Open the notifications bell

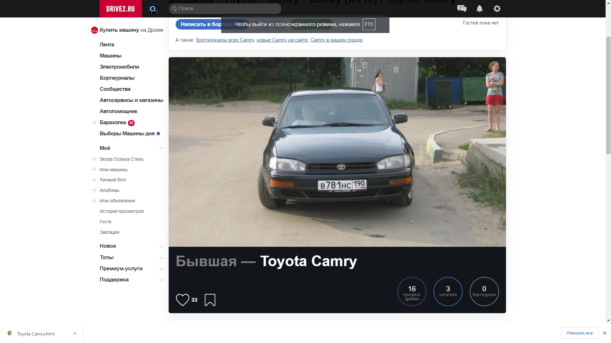tap(479, 9)
